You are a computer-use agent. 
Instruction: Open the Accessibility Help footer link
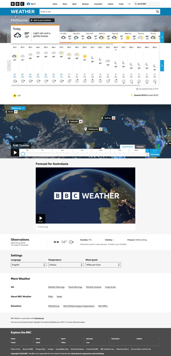pyautogui.click(x=62, y=349)
